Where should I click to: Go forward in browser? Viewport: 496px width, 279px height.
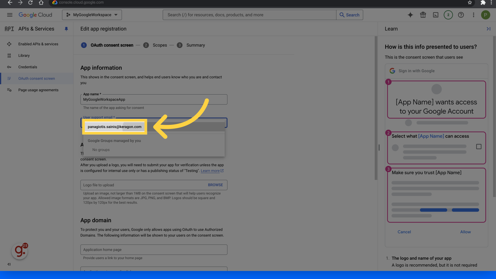coord(20,3)
